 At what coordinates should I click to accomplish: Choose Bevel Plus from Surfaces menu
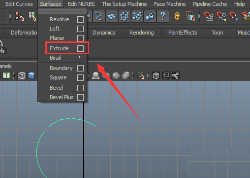tap(62, 97)
